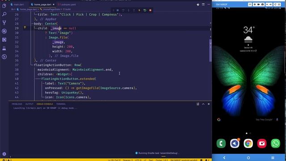The height and width of the screenshot is (161, 286).
Task: Click the Step Into debug button
Action: coord(128,10)
